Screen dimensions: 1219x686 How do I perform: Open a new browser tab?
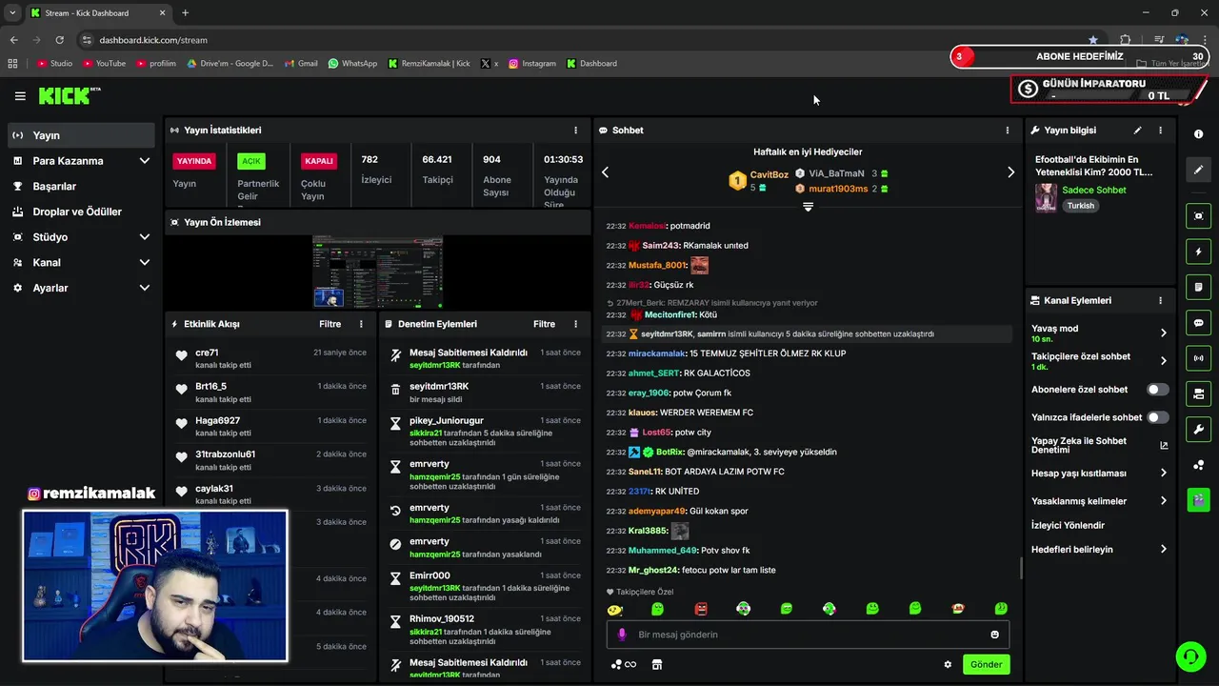tap(185, 13)
